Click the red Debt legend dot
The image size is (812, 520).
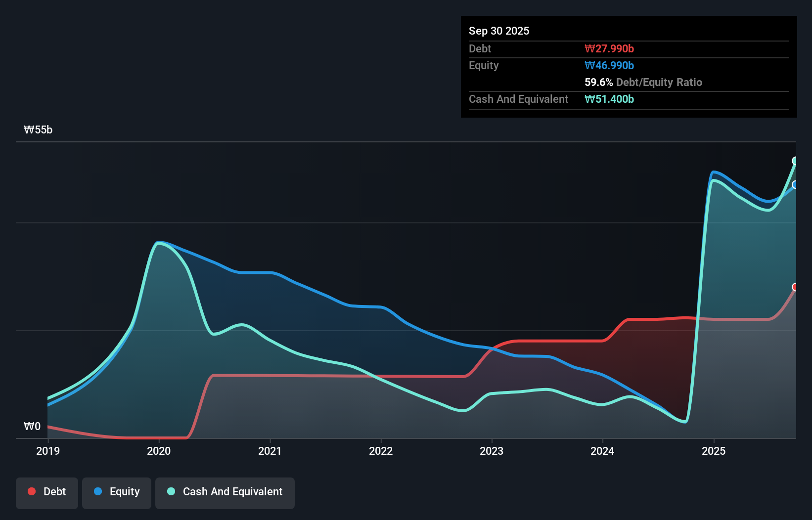pos(31,491)
